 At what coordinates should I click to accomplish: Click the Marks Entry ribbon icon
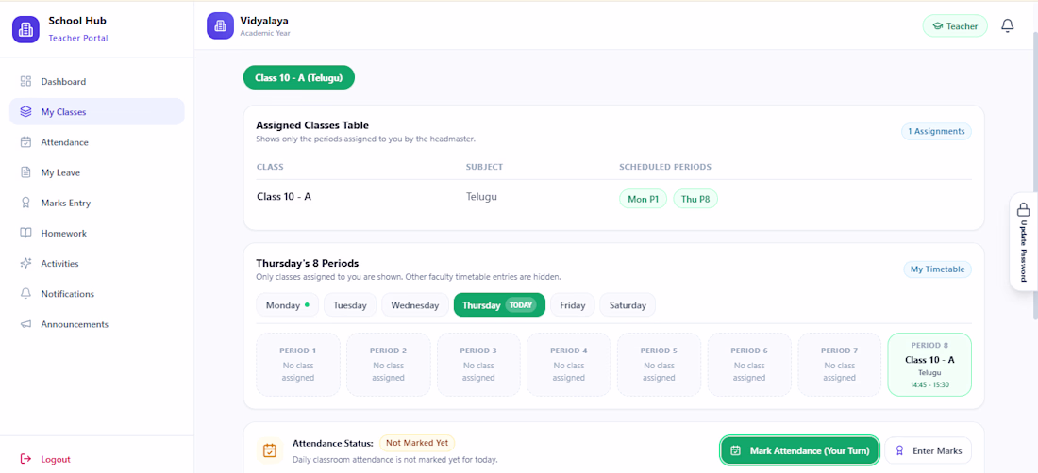25,203
